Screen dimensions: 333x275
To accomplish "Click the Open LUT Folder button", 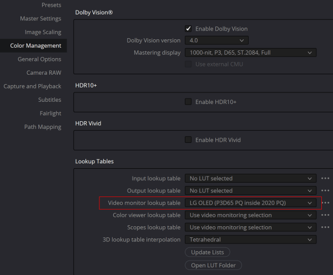I will click(213, 265).
